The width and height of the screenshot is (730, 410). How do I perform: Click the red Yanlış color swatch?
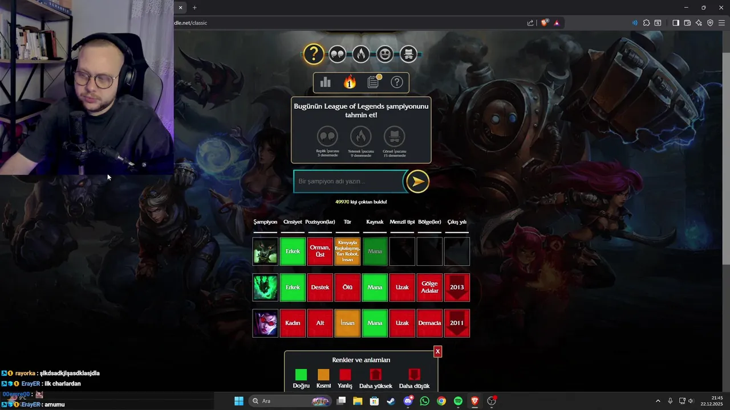(345, 375)
